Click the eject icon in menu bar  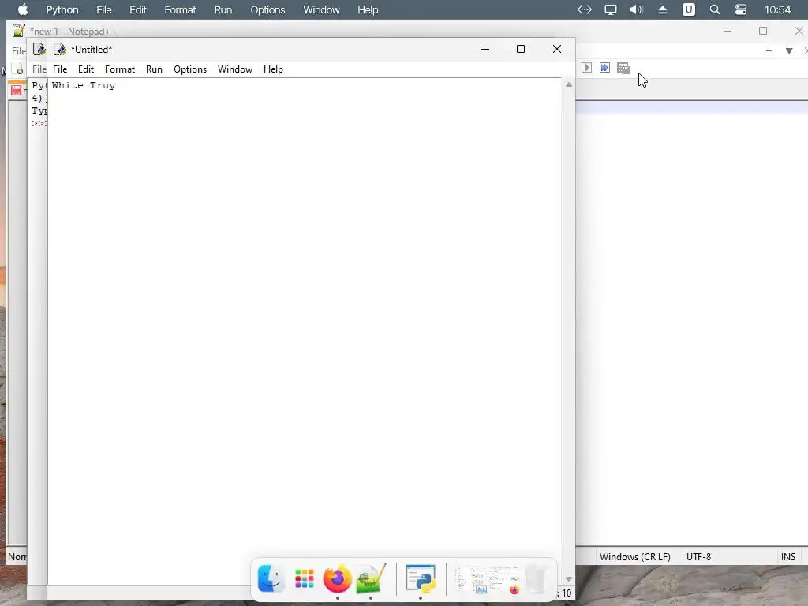[663, 9]
